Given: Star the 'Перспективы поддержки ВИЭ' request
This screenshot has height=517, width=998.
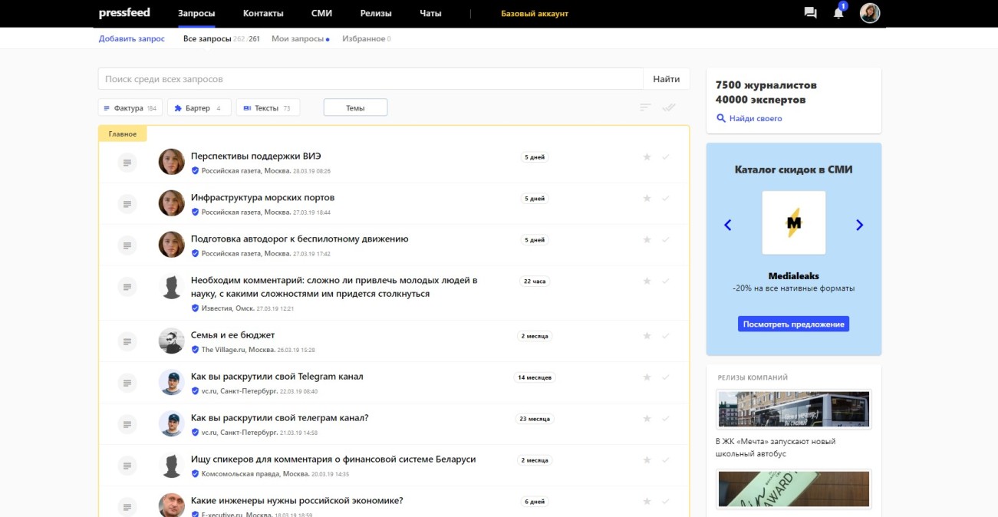Looking at the screenshot, I should tap(647, 157).
